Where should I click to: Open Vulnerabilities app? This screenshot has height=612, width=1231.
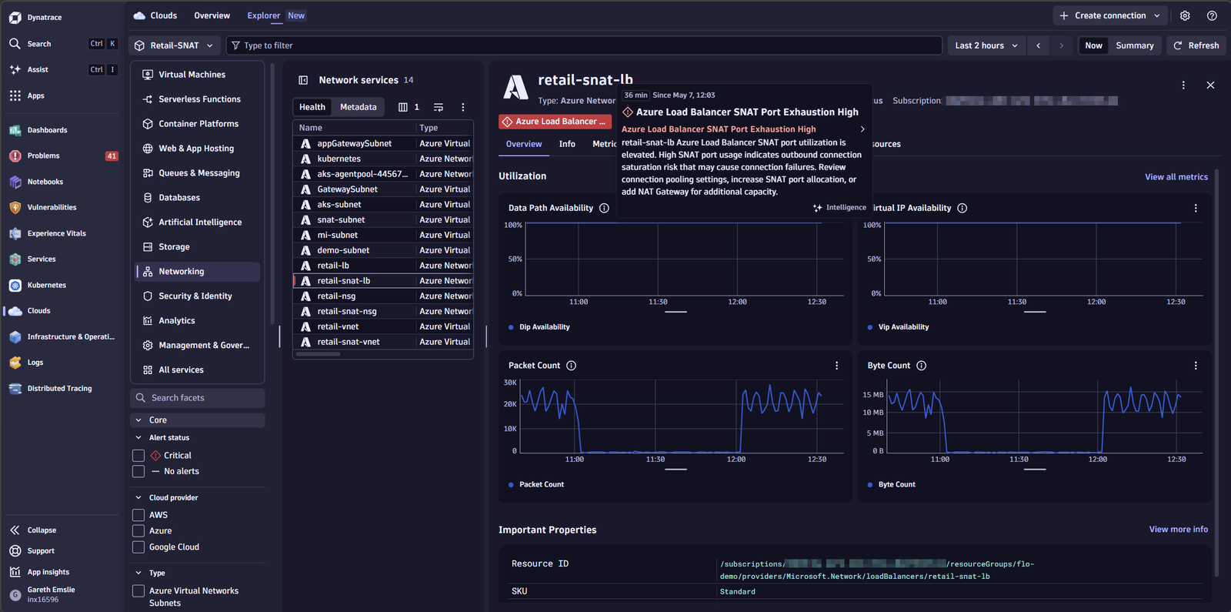point(52,207)
